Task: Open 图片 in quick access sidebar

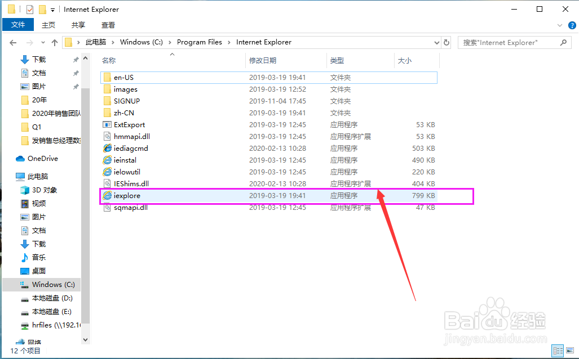Action: click(38, 86)
